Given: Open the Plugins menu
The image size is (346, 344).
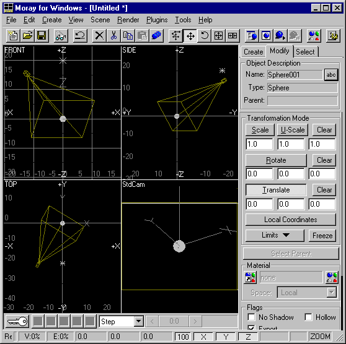Looking at the screenshot, I should [x=157, y=20].
